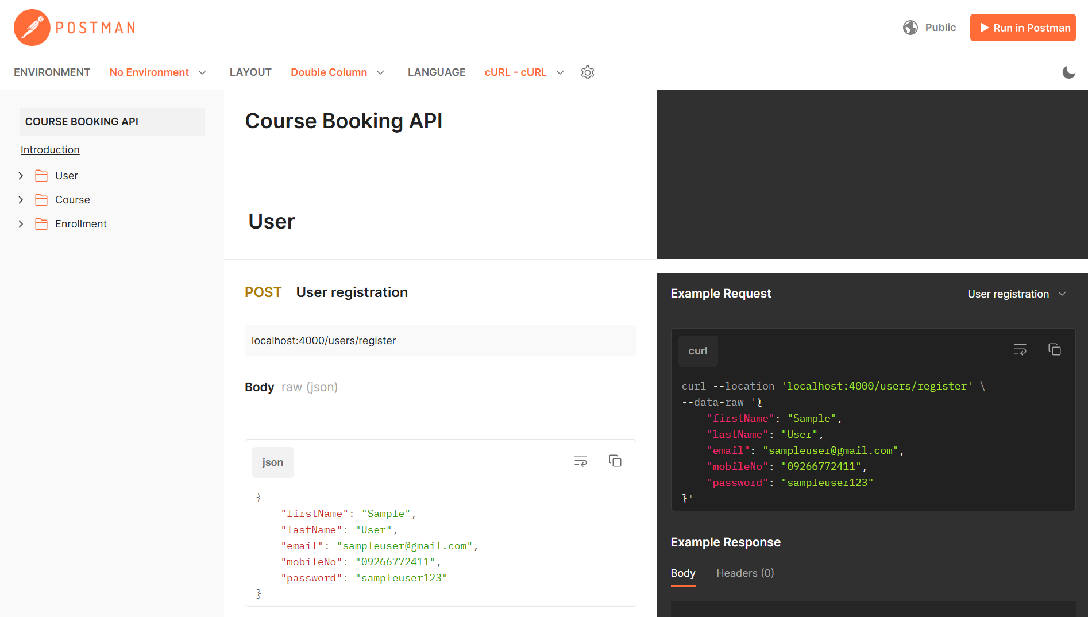The height and width of the screenshot is (617, 1088).
Task: Click the Postman rocket logo
Action: [32, 27]
